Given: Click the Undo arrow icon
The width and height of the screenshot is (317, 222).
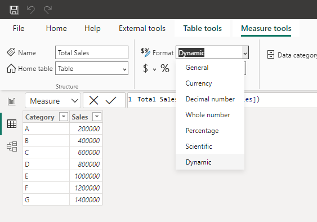Looking at the screenshot, I should coord(31,10).
